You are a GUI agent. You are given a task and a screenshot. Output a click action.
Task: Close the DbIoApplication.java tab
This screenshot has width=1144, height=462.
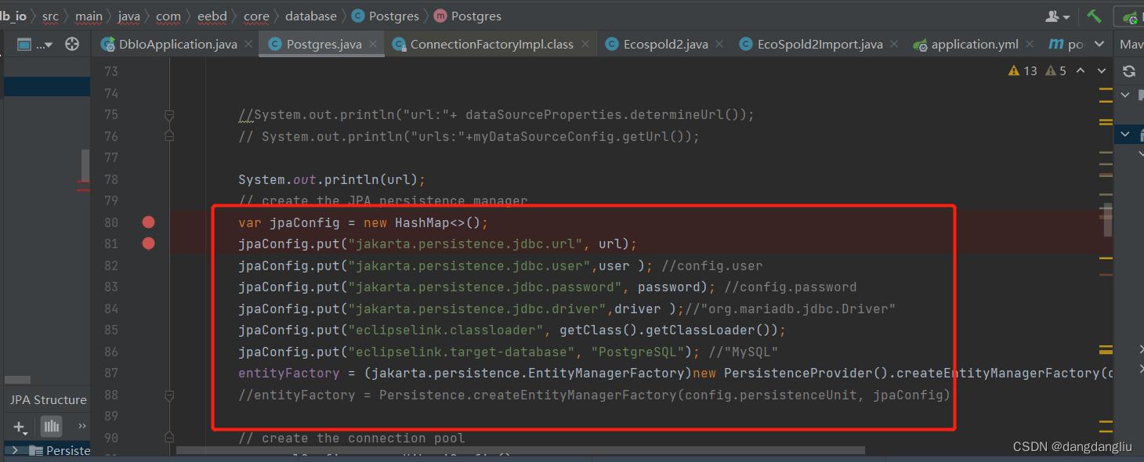(x=248, y=45)
